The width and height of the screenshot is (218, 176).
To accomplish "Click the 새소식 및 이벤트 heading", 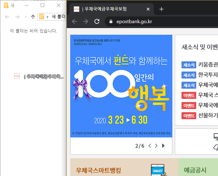I will [200, 47].
